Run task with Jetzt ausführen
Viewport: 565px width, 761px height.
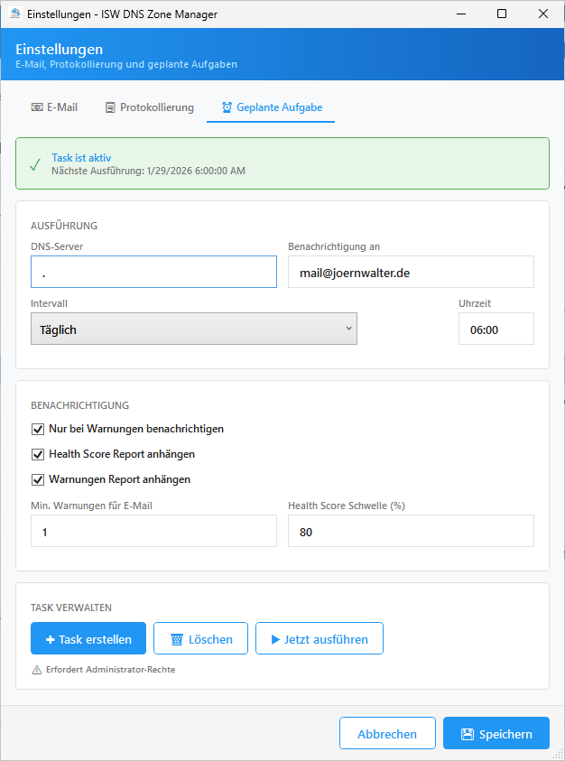pyautogui.click(x=320, y=639)
